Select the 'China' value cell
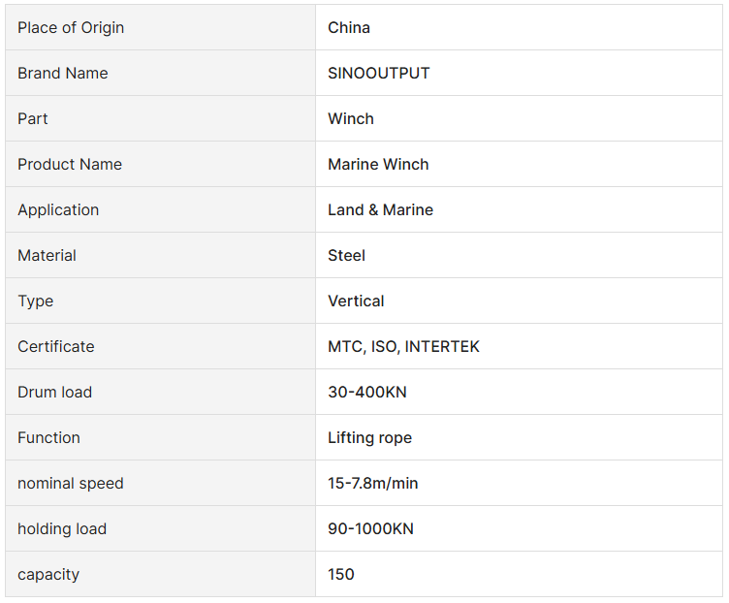 click(349, 27)
